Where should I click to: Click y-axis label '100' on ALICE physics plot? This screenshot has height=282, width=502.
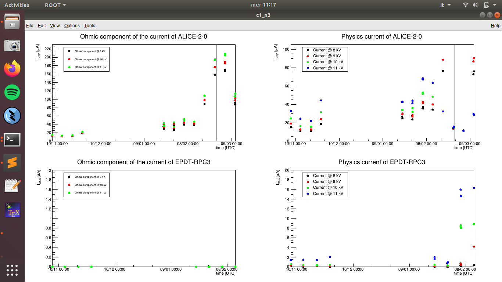286,50
